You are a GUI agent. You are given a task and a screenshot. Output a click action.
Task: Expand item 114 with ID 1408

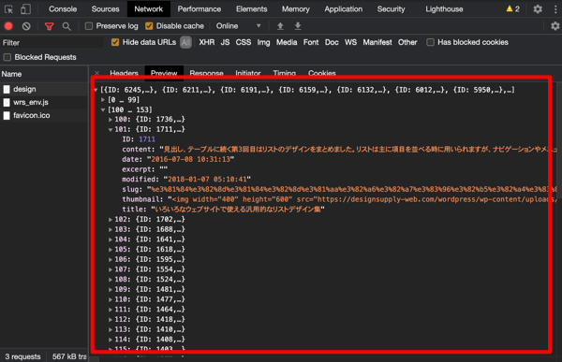111,340
